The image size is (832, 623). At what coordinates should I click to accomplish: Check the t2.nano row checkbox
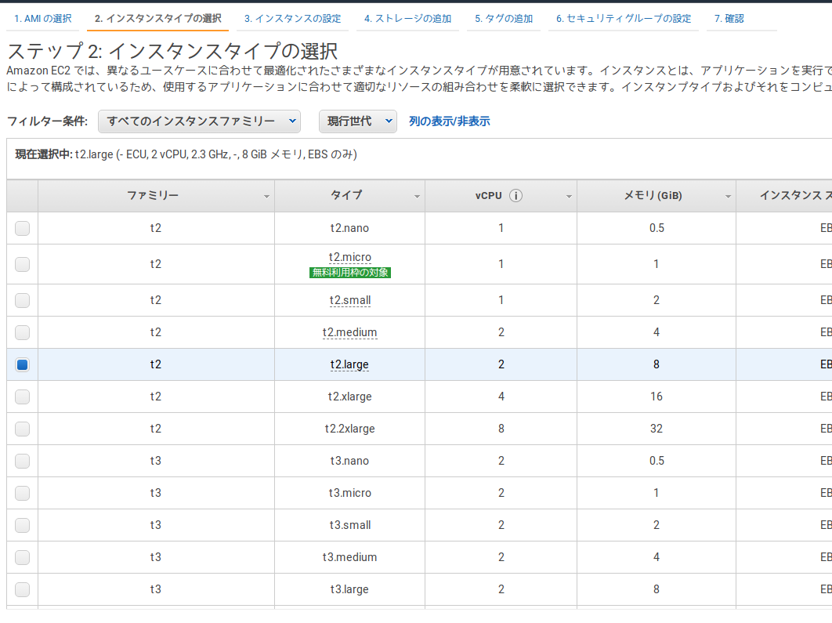click(22, 228)
